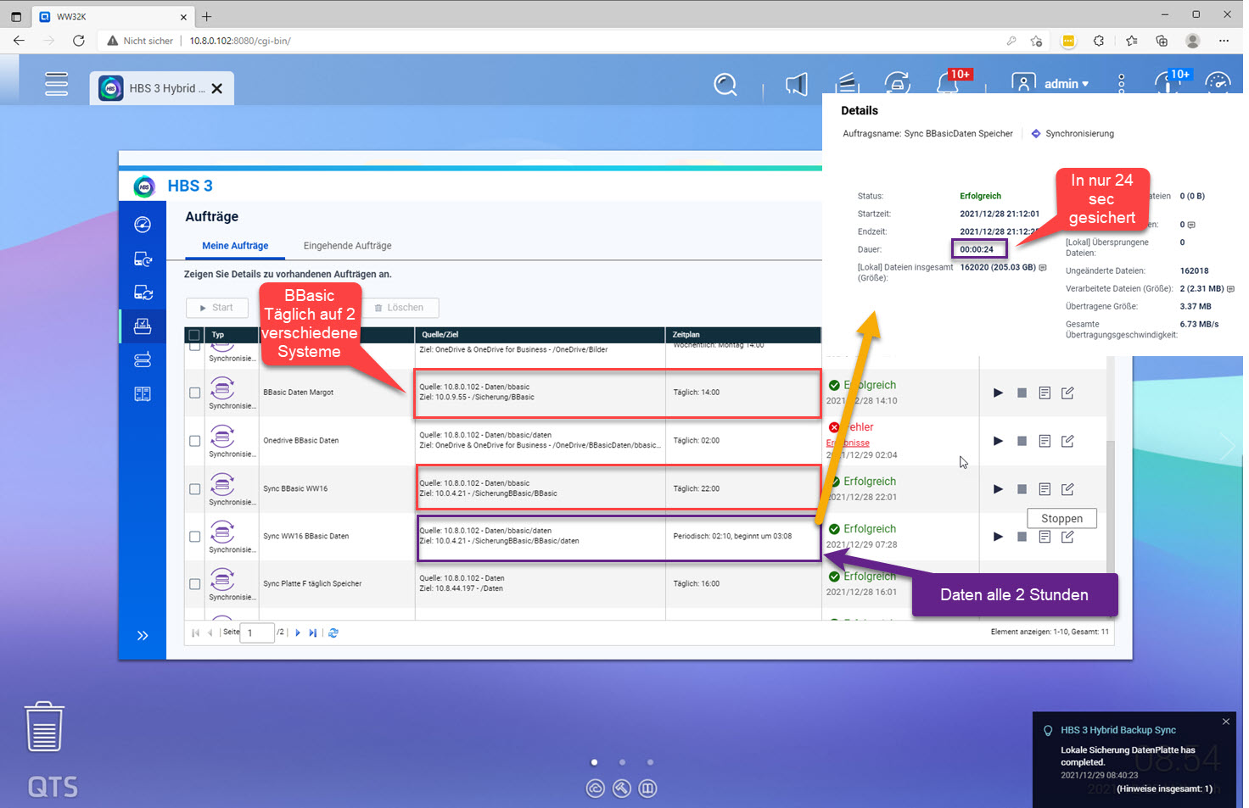This screenshot has height=808, width=1249.
Task: Reload the browser page
Action: tap(79, 41)
